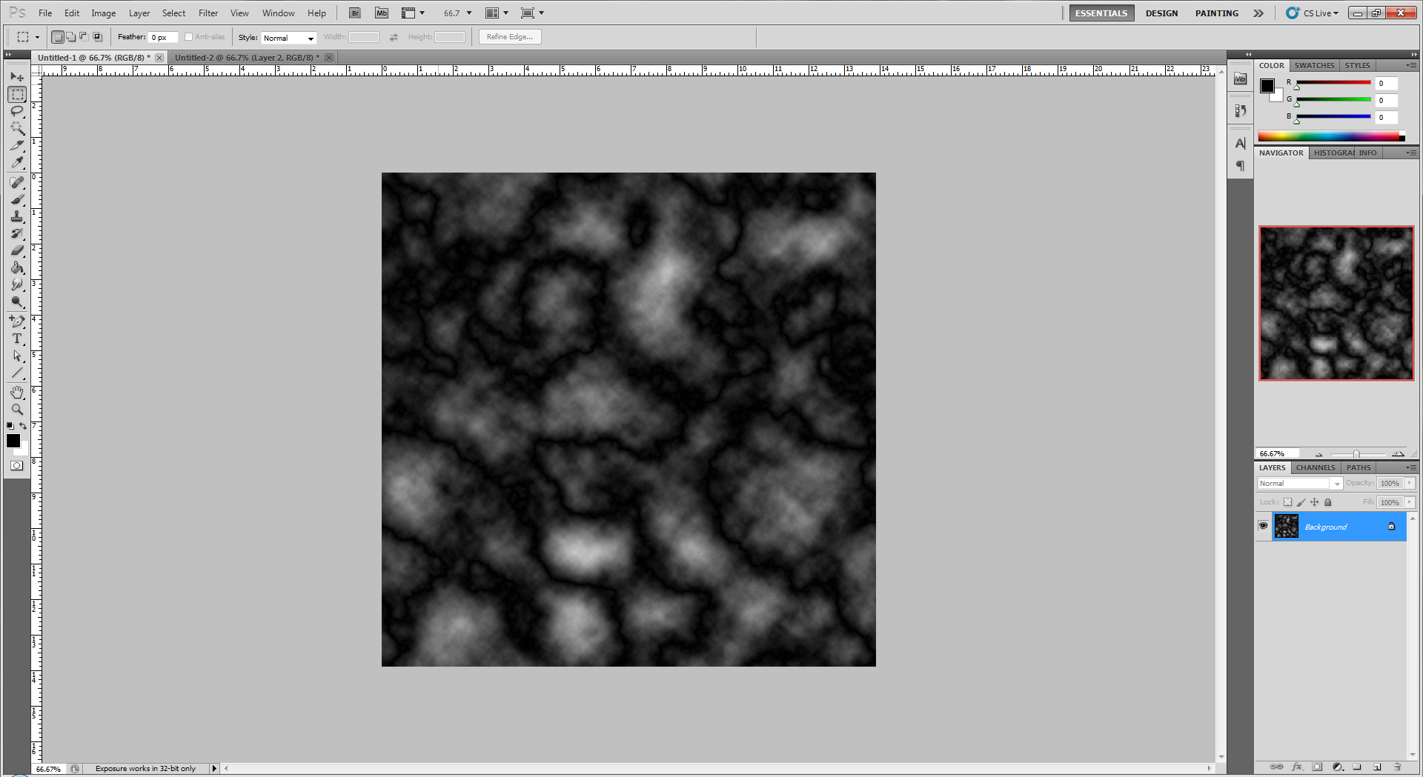1423x777 pixels.
Task: Select the Rectangular Marquee tool
Action: (x=17, y=94)
